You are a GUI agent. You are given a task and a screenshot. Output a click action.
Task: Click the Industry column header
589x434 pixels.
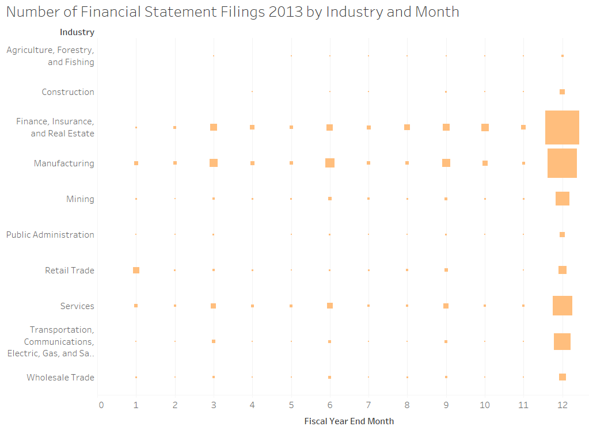click(77, 32)
